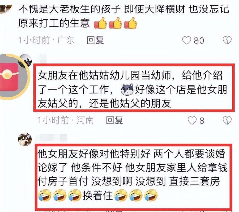Like the comment with 80 likes
The image size is (239, 212).
point(187,40)
